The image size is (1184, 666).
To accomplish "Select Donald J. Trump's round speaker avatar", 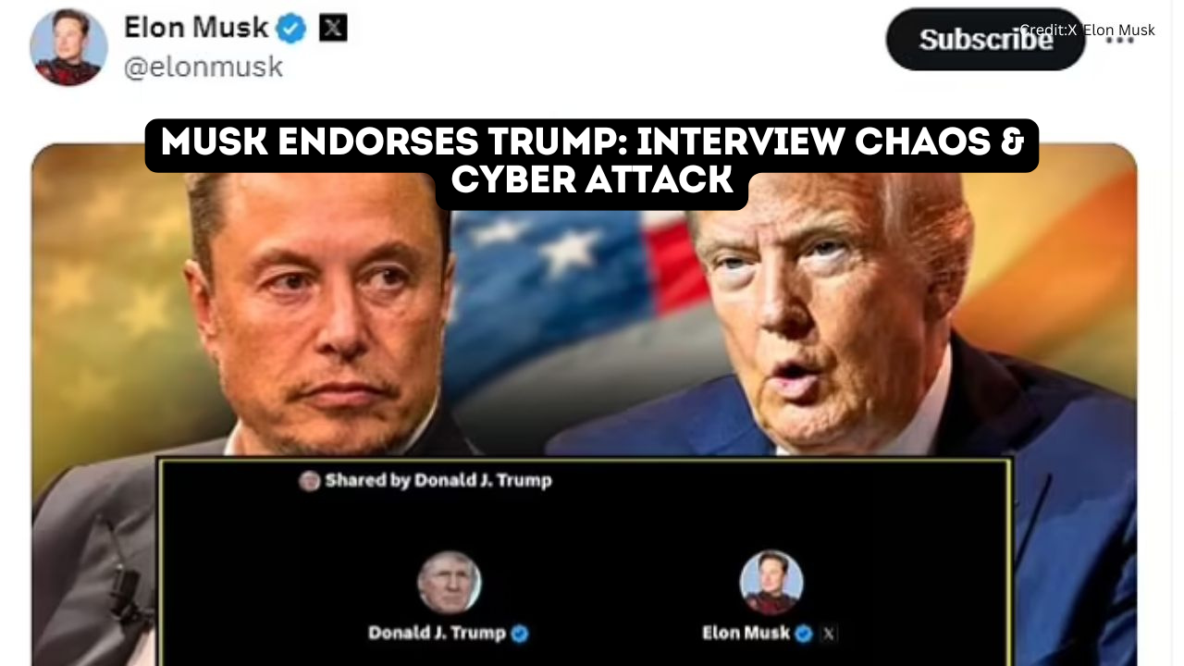I will coord(449,583).
